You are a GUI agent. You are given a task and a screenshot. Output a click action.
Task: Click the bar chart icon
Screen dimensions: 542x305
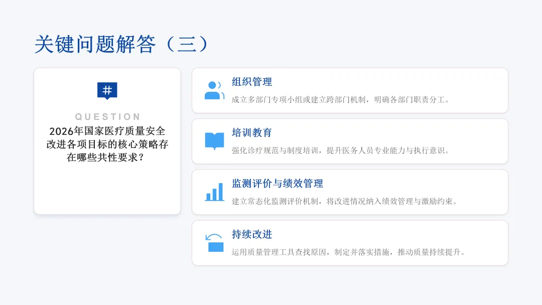pyautogui.click(x=214, y=192)
